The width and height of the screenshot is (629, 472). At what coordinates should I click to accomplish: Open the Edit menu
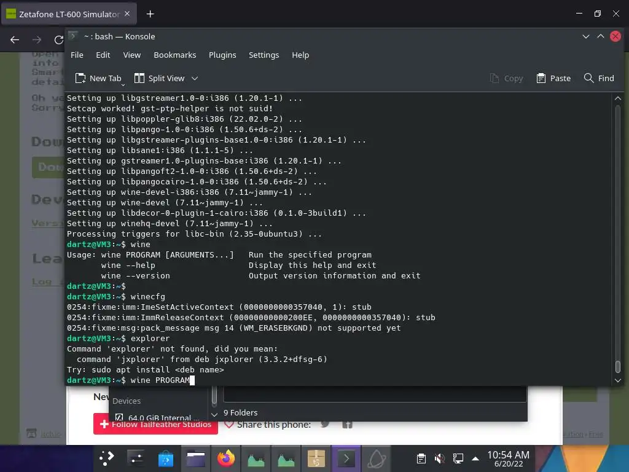click(103, 55)
